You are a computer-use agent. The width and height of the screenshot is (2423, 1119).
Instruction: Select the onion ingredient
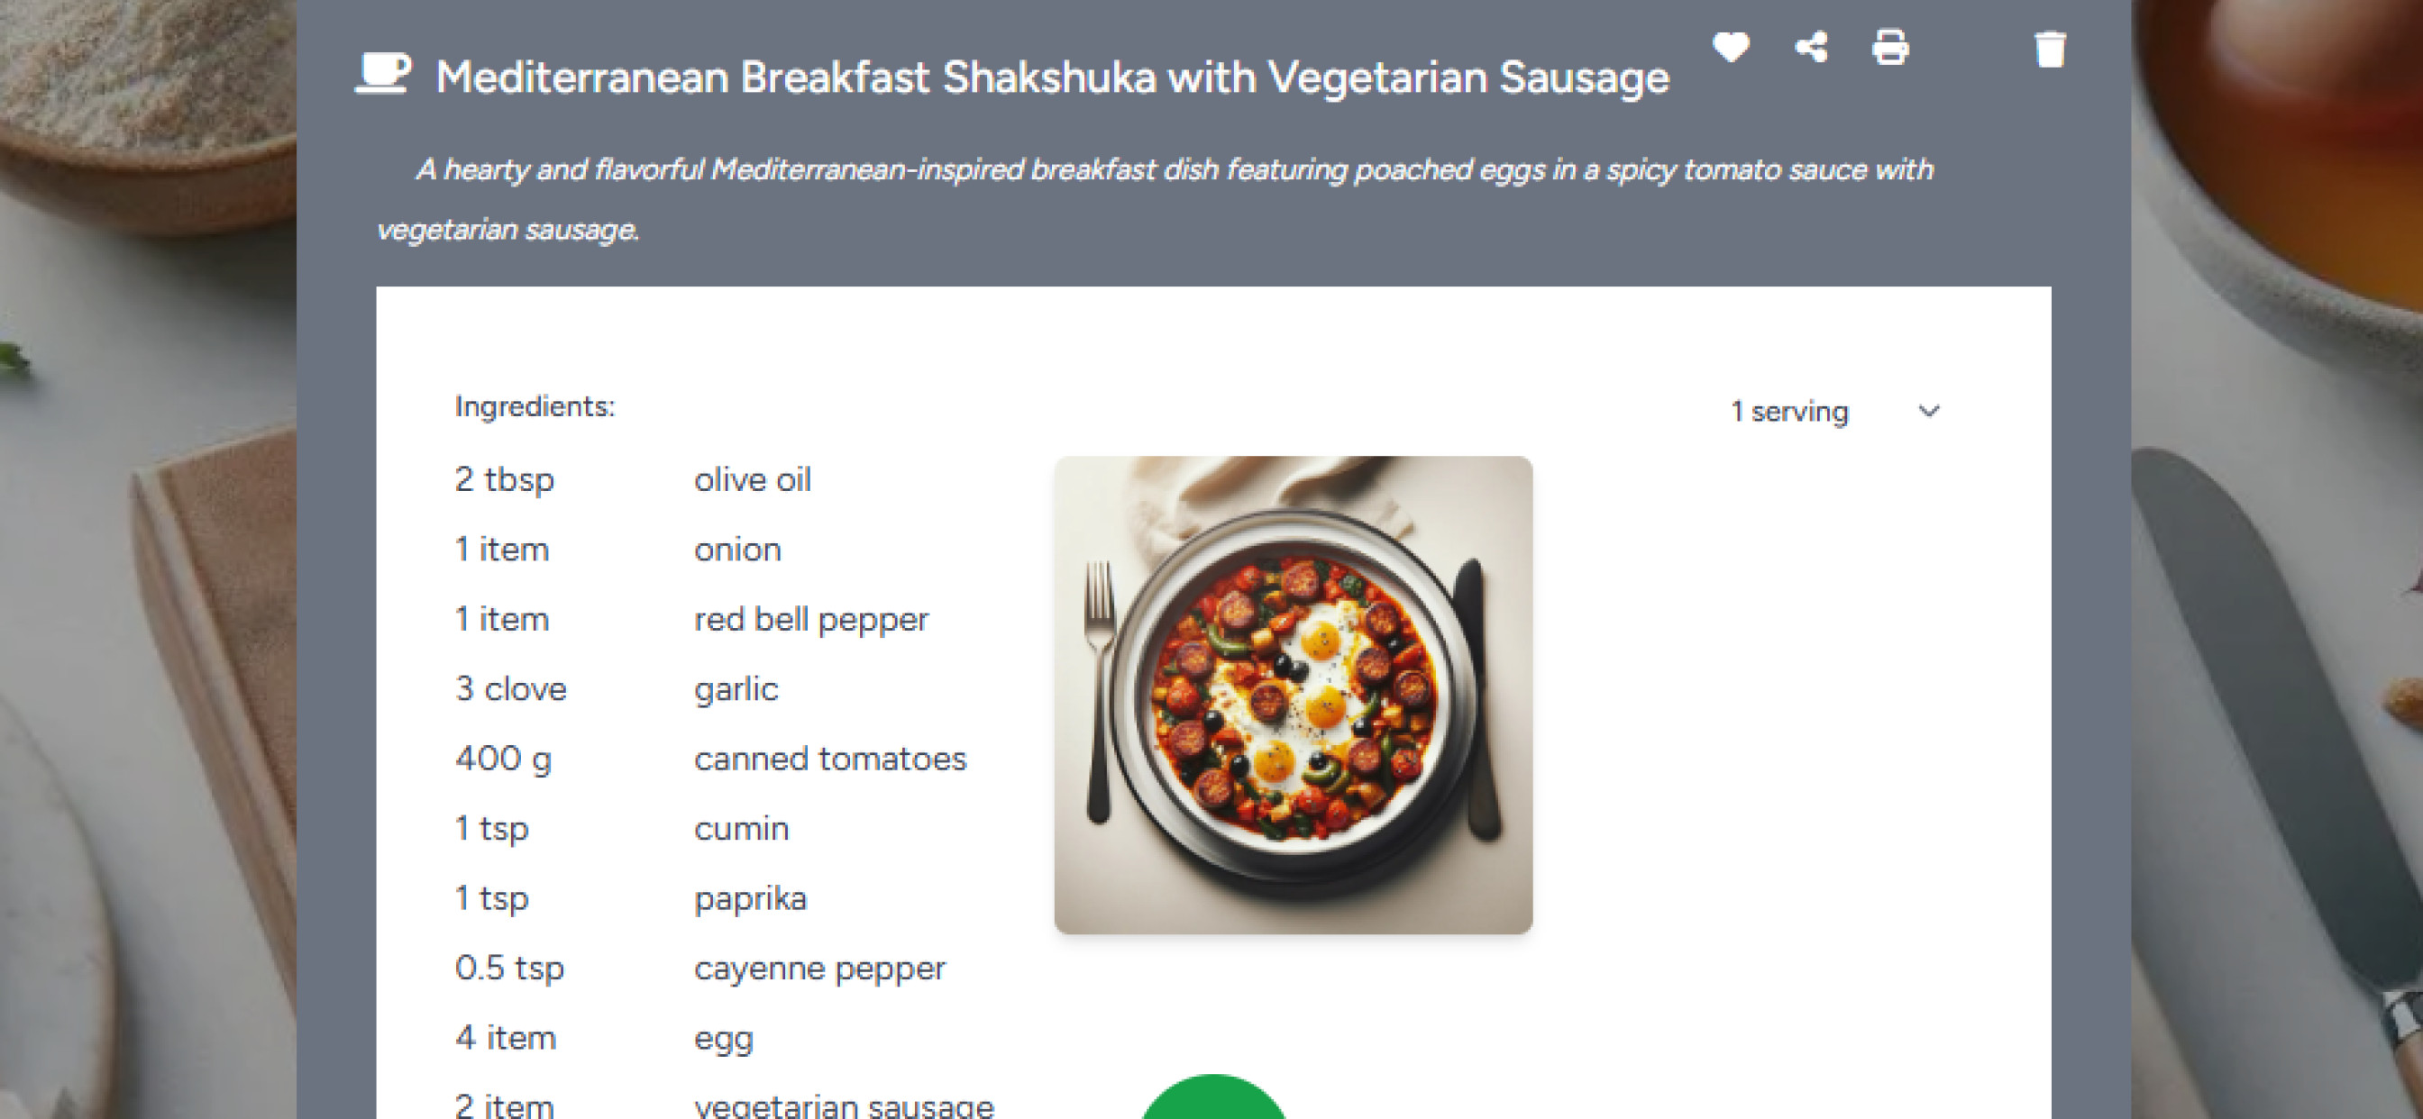click(737, 550)
